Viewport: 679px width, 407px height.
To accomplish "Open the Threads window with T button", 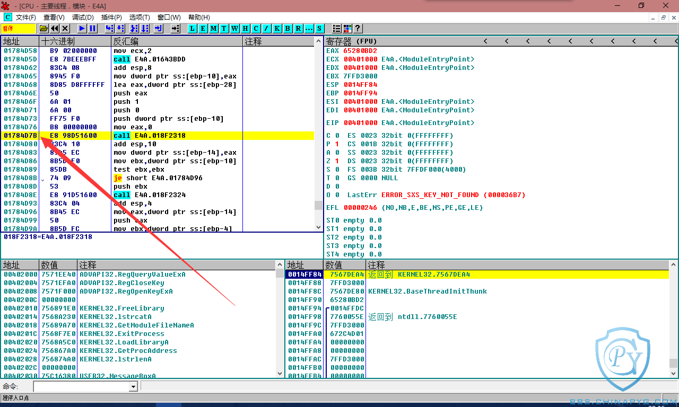I will (x=224, y=28).
